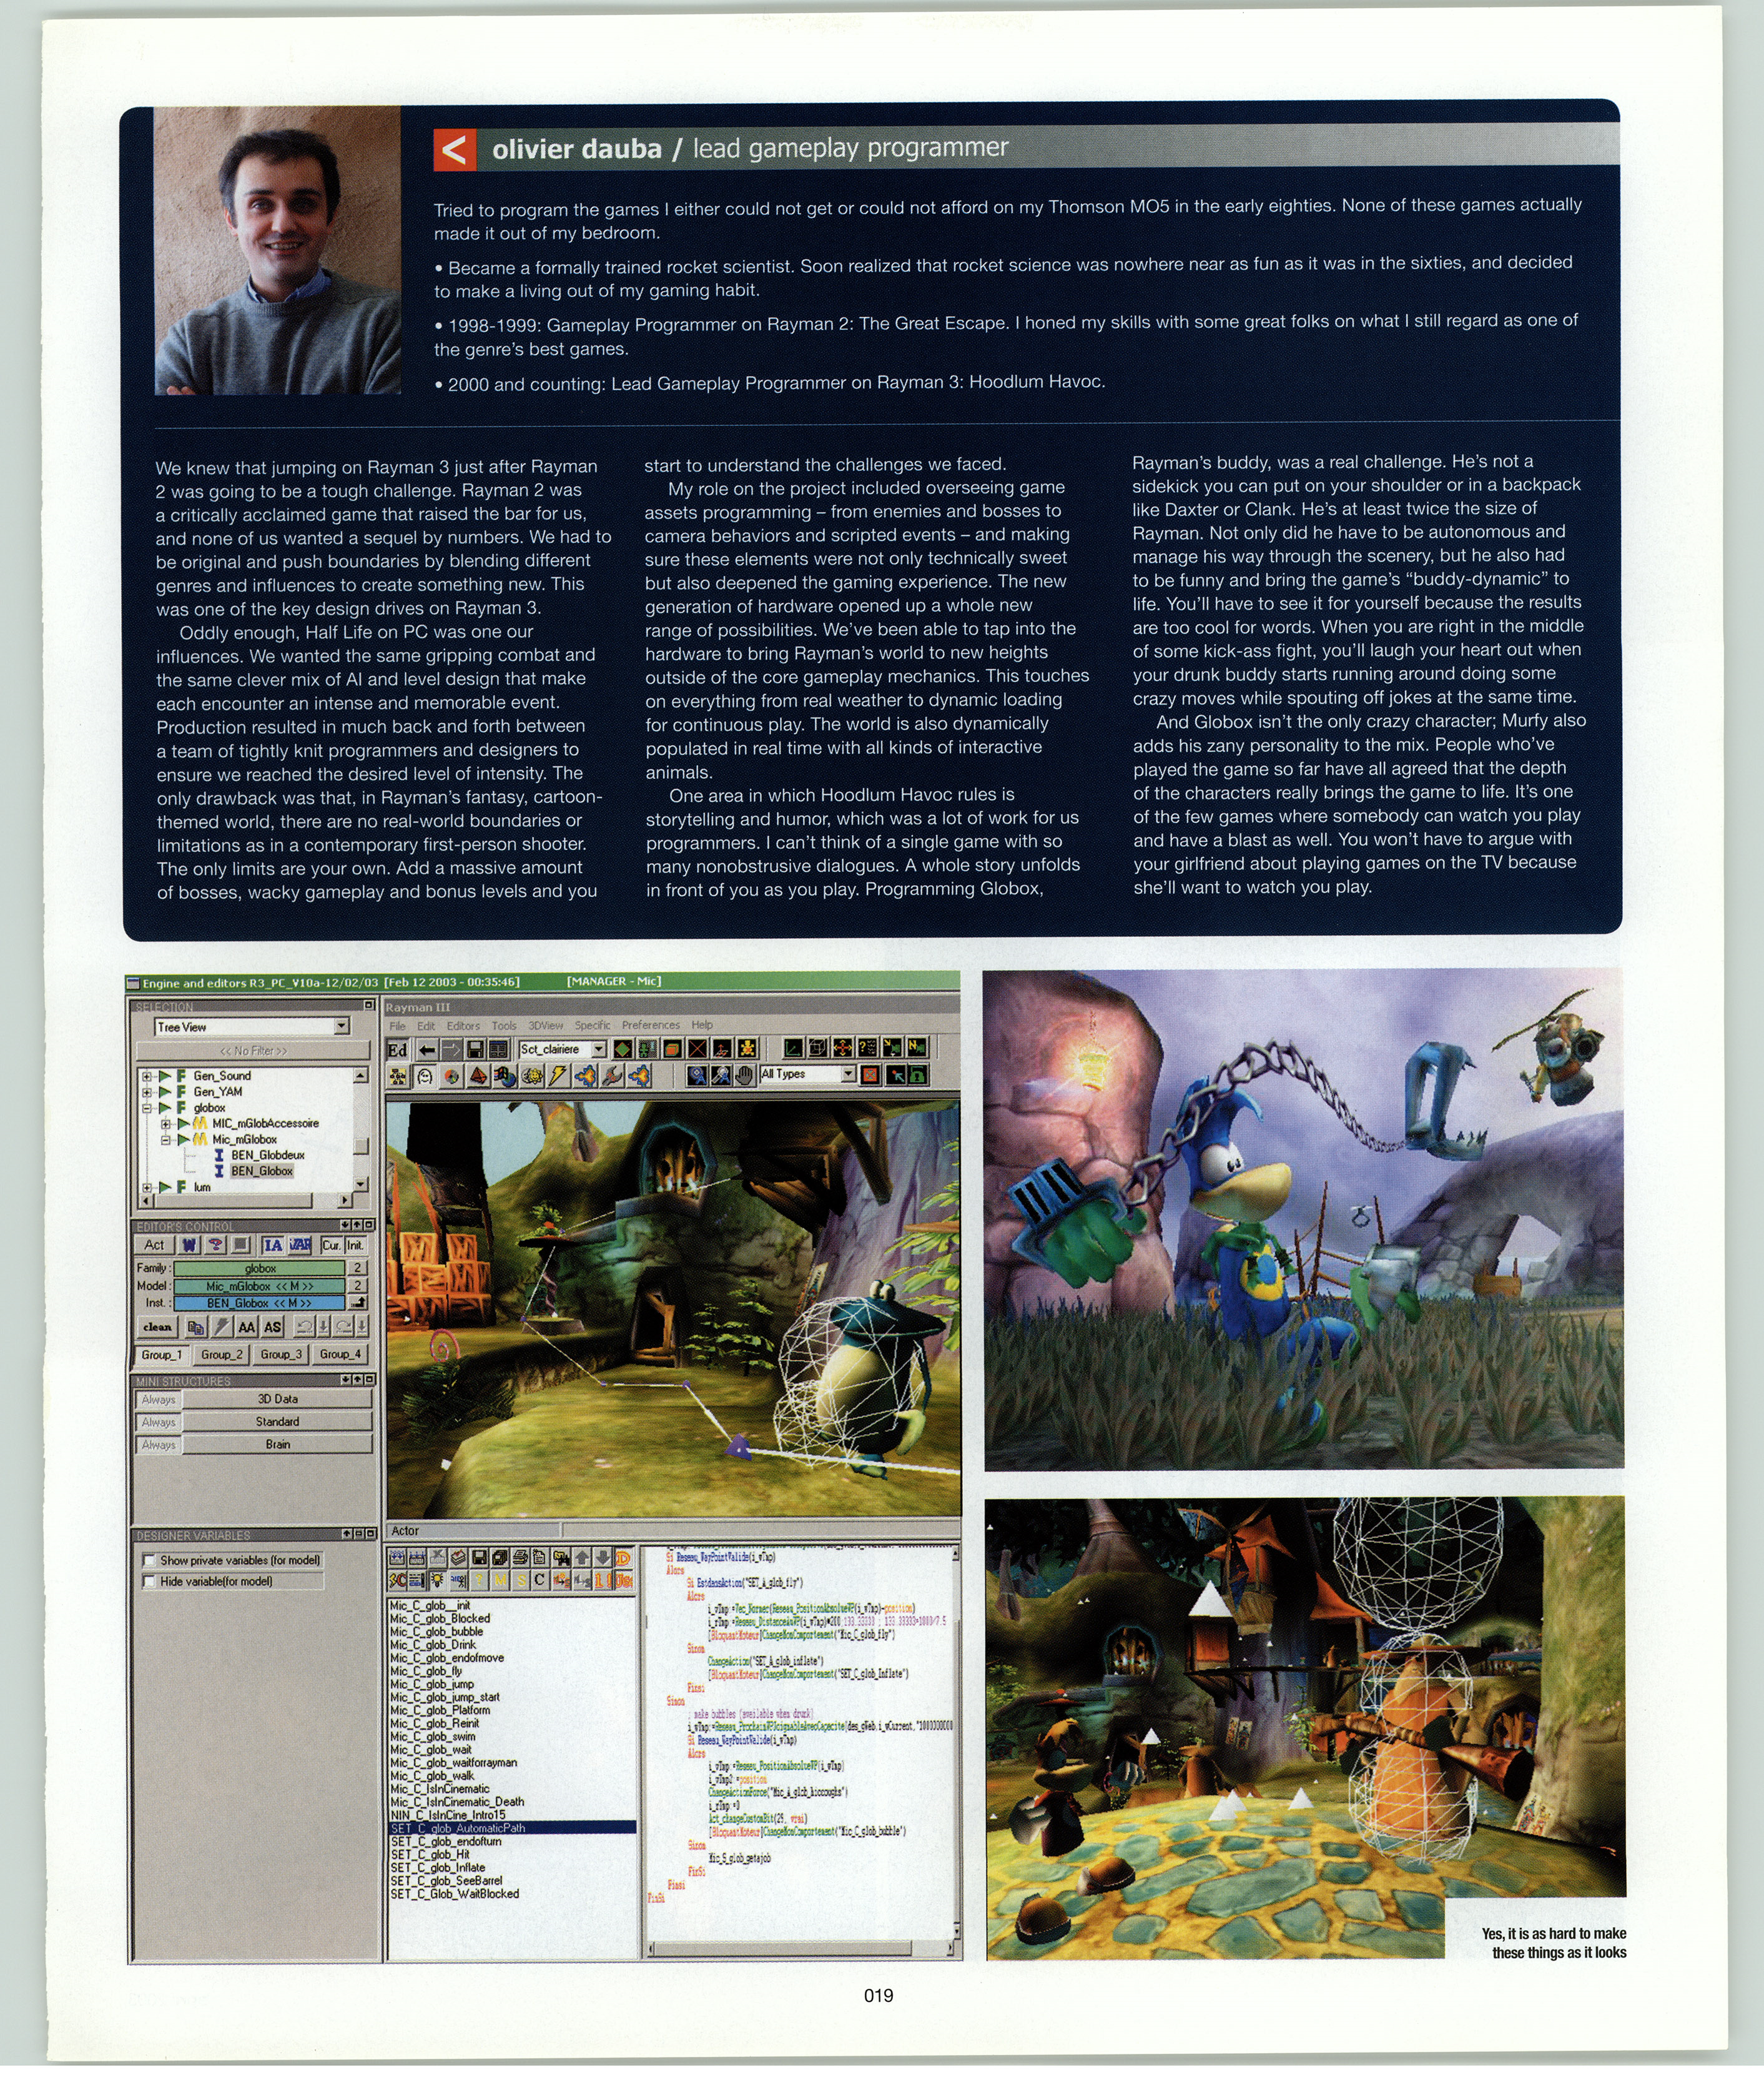Click the IA button in Editor's Control

pyautogui.click(x=272, y=1246)
